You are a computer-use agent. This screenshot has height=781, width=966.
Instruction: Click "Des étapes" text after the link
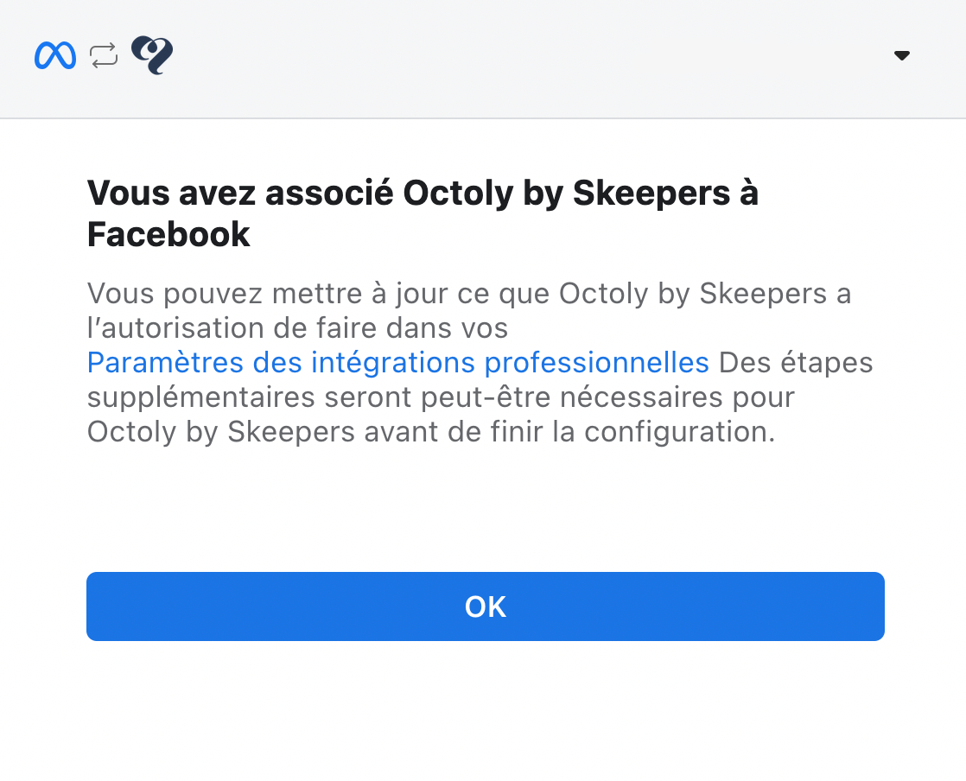(x=795, y=363)
